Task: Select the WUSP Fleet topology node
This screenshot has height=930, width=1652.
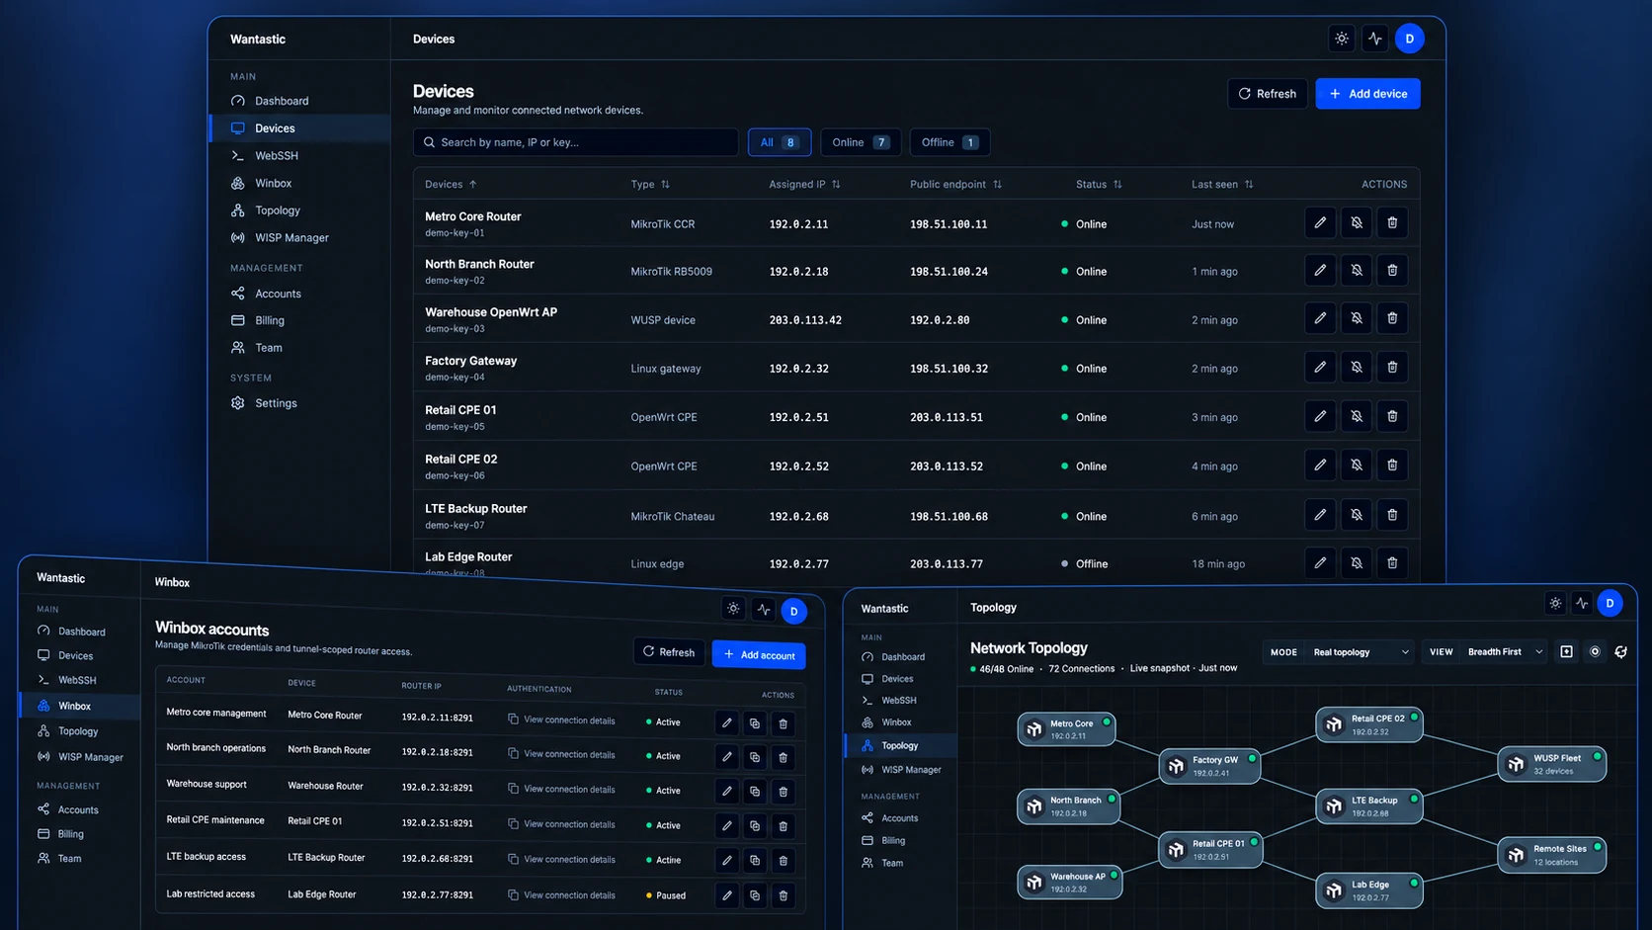Action: pyautogui.click(x=1551, y=764)
